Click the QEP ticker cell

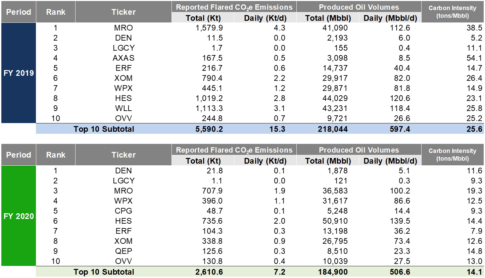123,251
